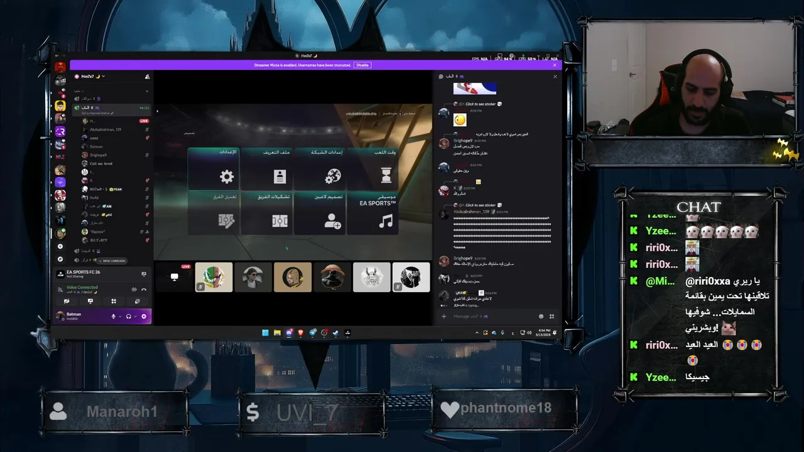The image size is (804, 452).
Task: Select the green and red masked avatar tile
Action: click(x=214, y=277)
